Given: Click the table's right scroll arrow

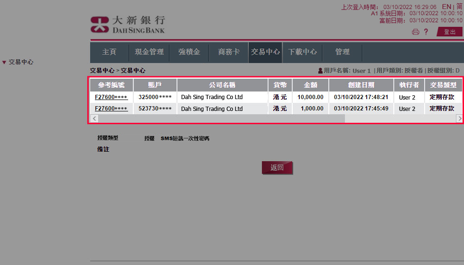Looking at the screenshot, I should (459, 119).
